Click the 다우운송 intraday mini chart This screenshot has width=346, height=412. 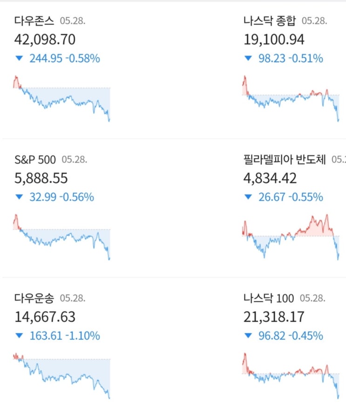click(62, 375)
